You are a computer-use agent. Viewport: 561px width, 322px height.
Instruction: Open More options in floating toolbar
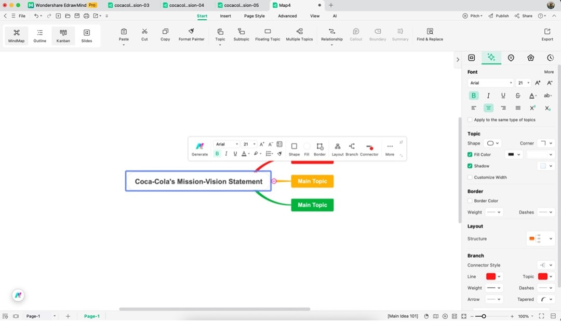point(390,149)
